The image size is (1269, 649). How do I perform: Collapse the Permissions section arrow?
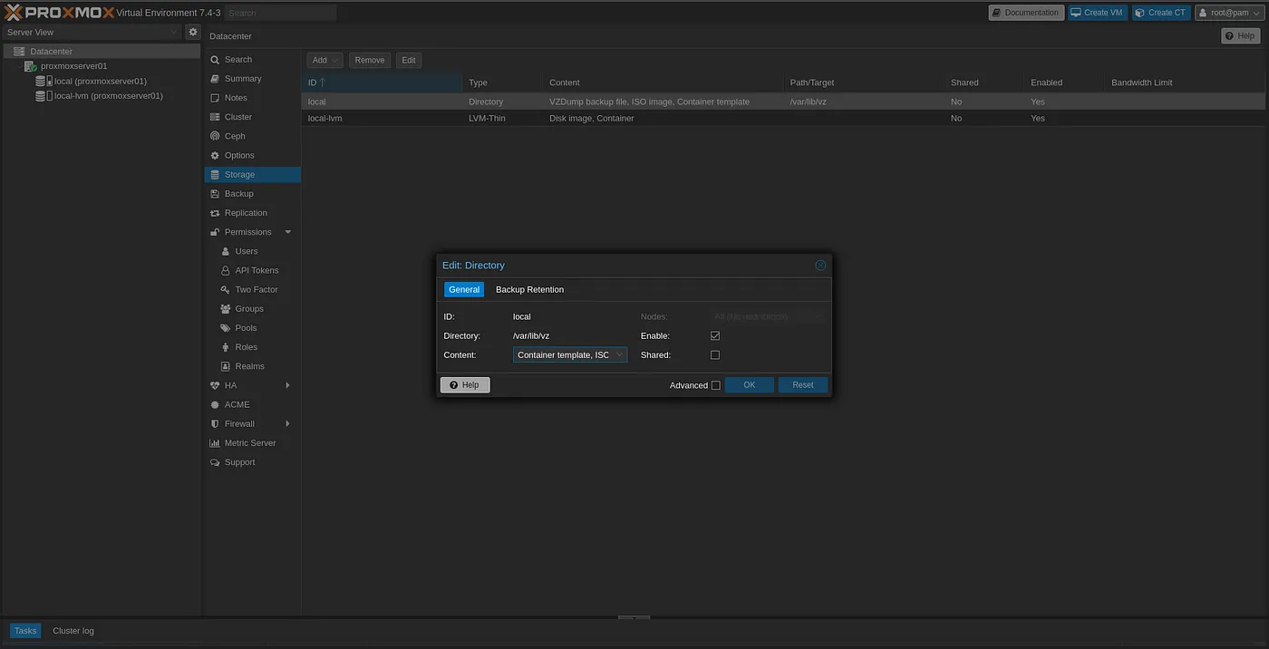pos(288,232)
